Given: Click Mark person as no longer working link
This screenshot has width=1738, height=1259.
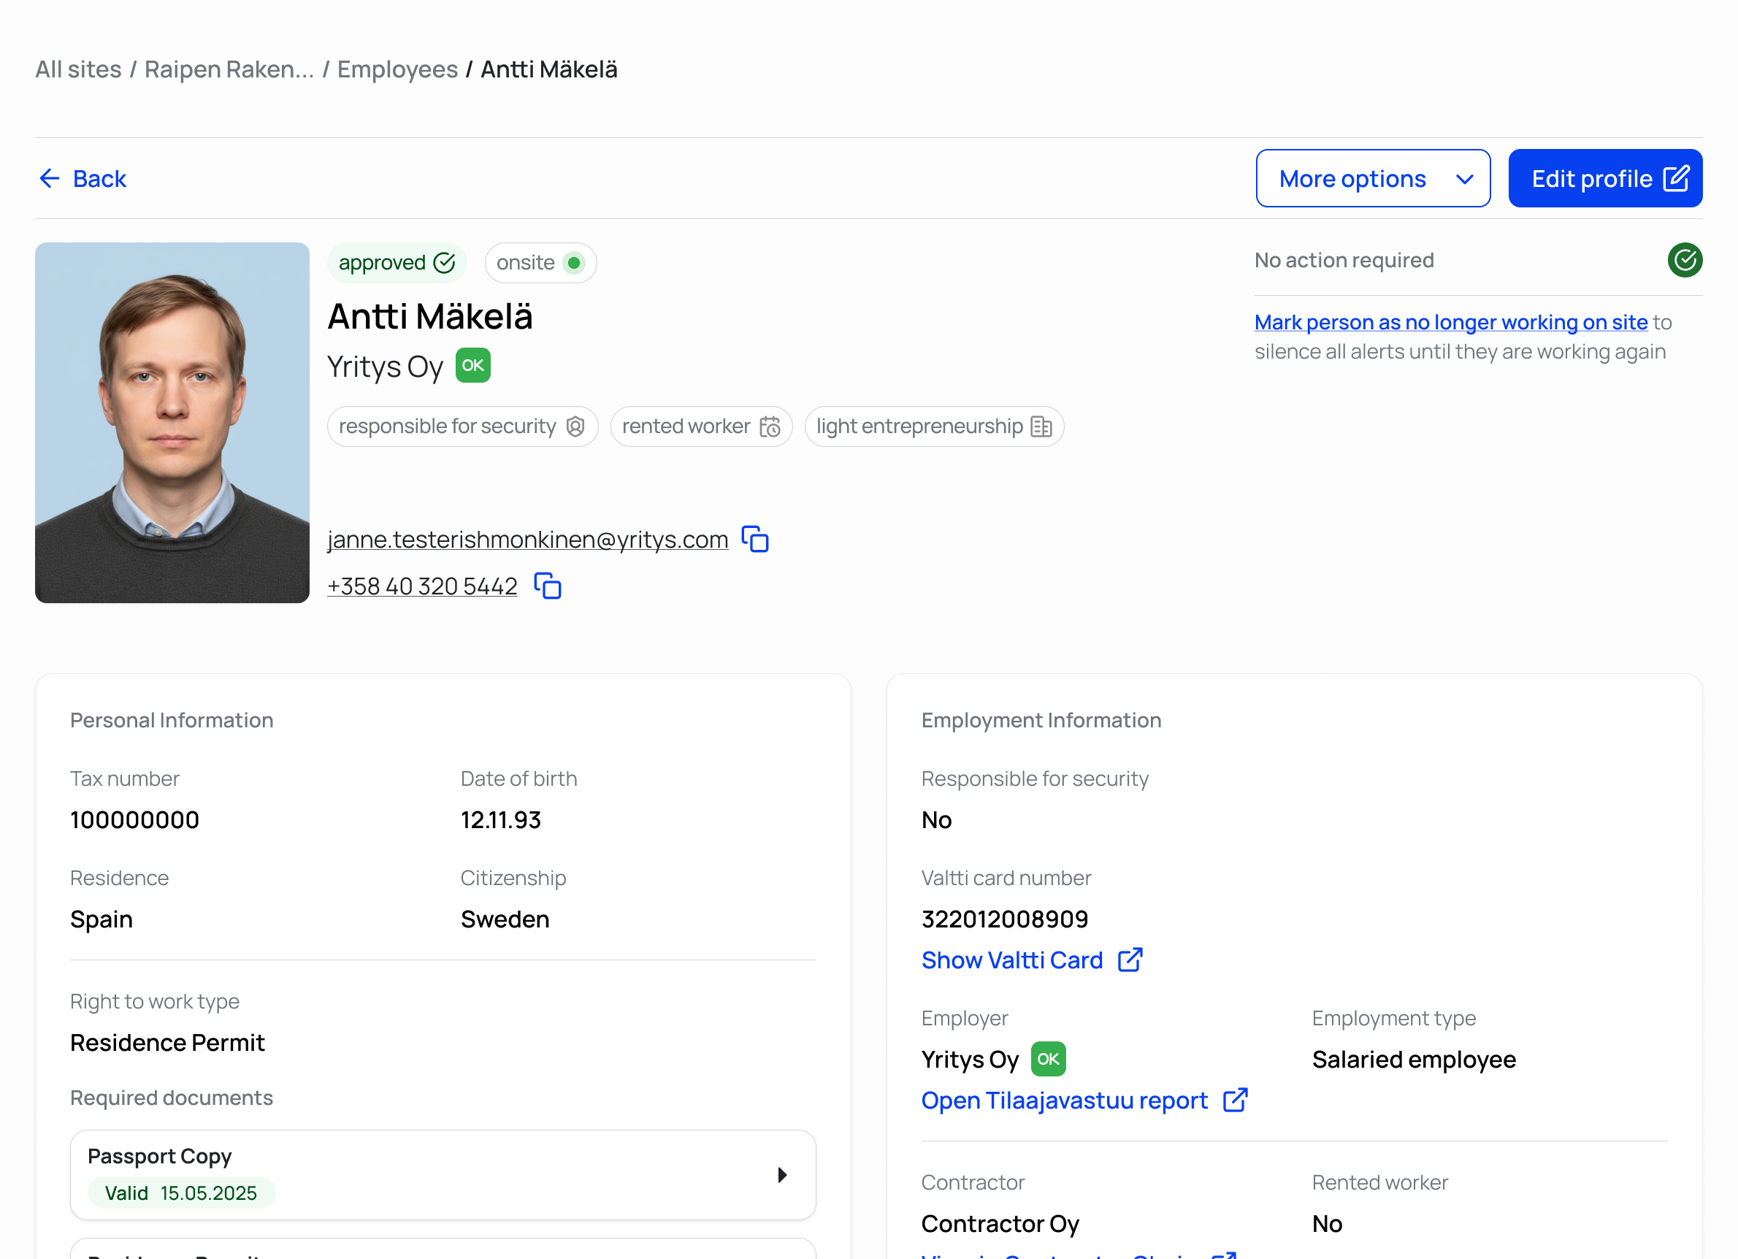Looking at the screenshot, I should [x=1450, y=323].
